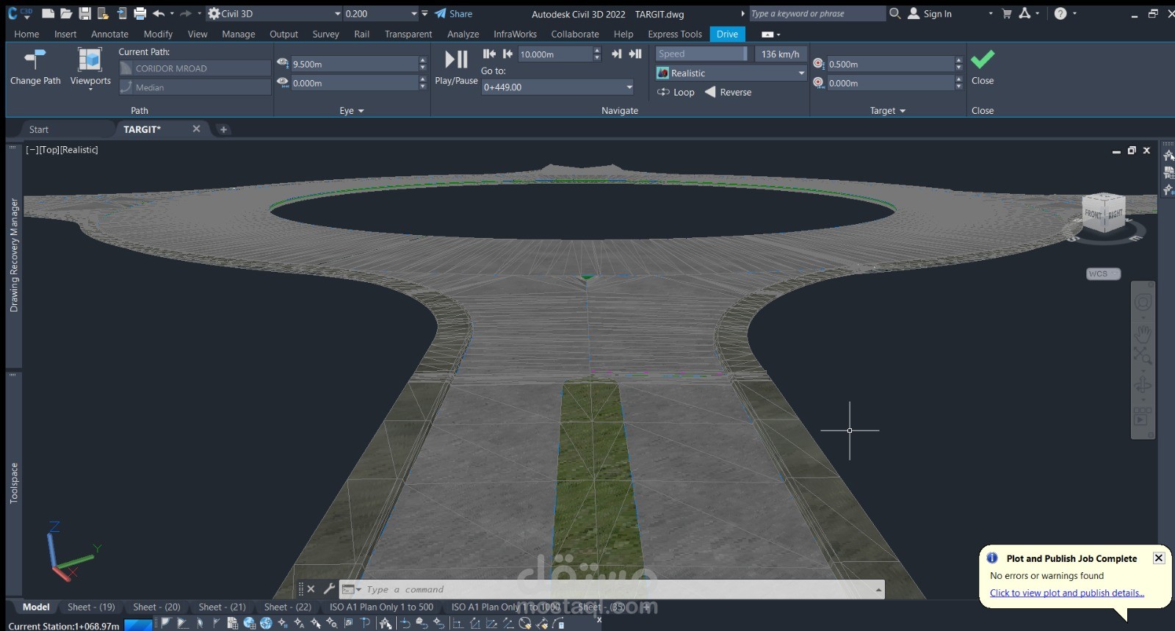The image size is (1175, 631).
Task: Click the Plot printer icon
Action: (x=140, y=13)
